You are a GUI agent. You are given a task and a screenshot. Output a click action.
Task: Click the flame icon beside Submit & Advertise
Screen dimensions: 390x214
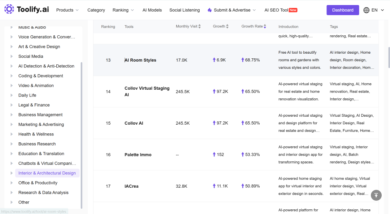point(210,10)
